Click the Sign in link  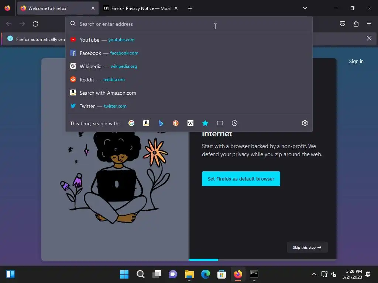click(356, 62)
